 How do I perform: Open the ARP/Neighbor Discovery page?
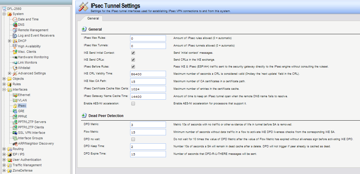click(x=36, y=144)
